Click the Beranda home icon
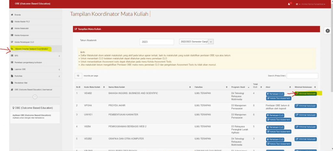The height and width of the screenshot is (151, 333). click(12, 15)
